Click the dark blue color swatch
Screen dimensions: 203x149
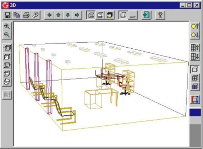(x=195, y=112)
